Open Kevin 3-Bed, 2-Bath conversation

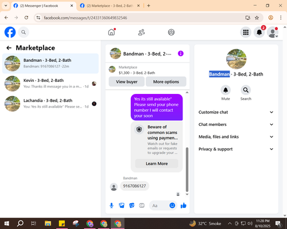pyautogui.click(x=51, y=84)
